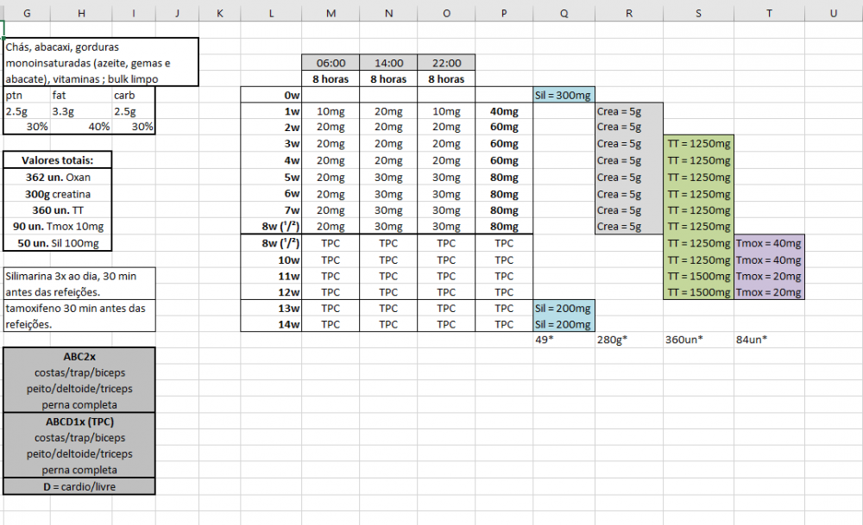Click the 'ABC2x' workout header cell
863x525 pixels.
[x=79, y=356]
